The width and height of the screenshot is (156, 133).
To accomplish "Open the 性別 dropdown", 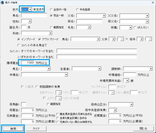I will (x=30, y=22).
